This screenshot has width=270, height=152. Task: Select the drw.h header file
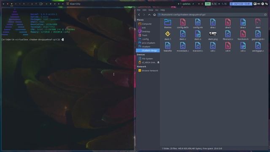coord(228,24)
